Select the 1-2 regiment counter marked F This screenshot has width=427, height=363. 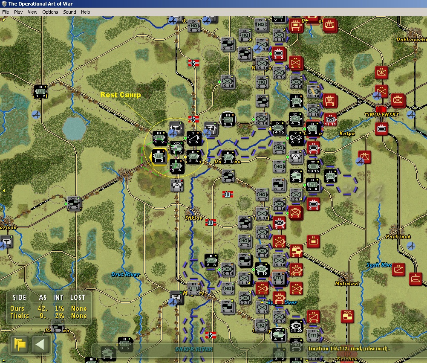pyautogui.click(x=159, y=138)
